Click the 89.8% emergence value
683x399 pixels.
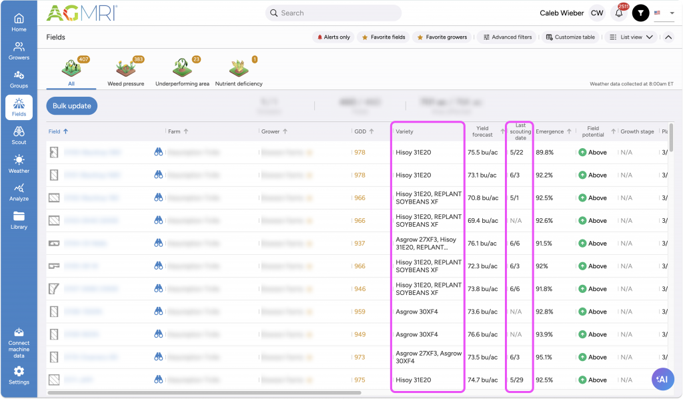(544, 152)
